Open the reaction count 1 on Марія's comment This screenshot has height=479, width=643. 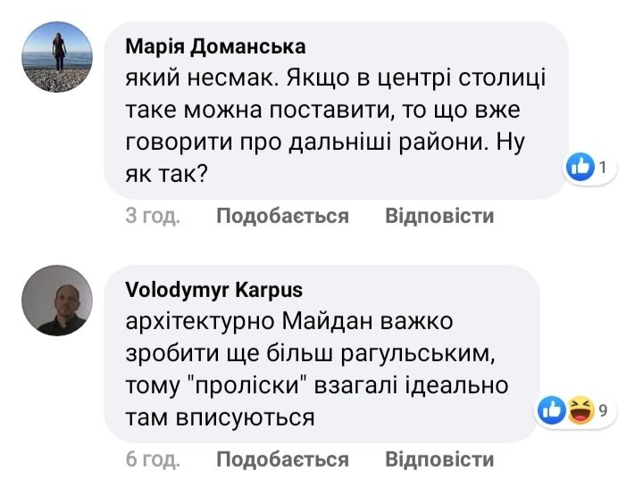coord(604,167)
